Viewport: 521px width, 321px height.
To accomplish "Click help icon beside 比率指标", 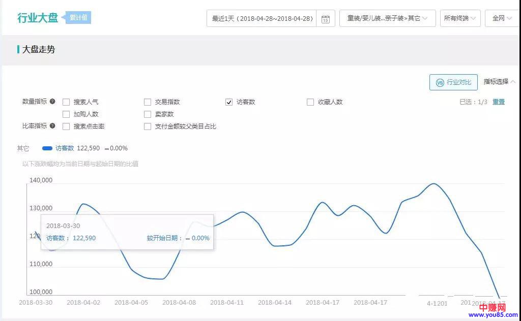I will click(x=52, y=126).
